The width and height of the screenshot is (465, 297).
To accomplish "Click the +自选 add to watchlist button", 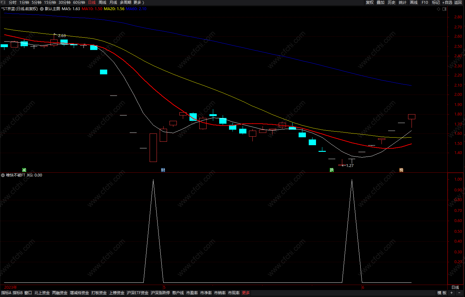I will pyautogui.click(x=447, y=3).
